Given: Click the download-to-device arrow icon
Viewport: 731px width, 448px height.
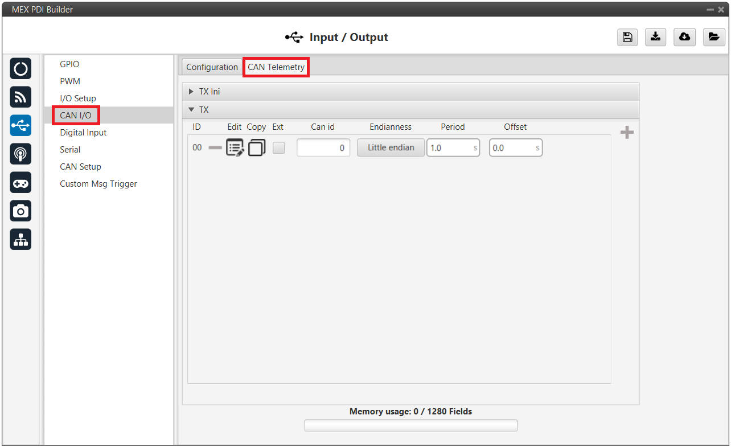Looking at the screenshot, I should click(x=655, y=37).
